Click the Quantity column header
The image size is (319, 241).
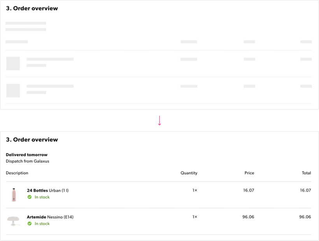click(189, 173)
